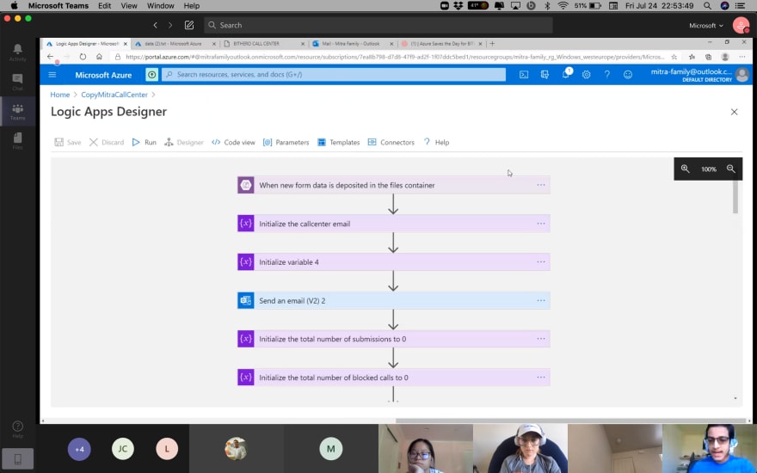Image resolution: width=757 pixels, height=473 pixels.
Task: Open Azure Cloud Shell icon
Action: click(523, 74)
